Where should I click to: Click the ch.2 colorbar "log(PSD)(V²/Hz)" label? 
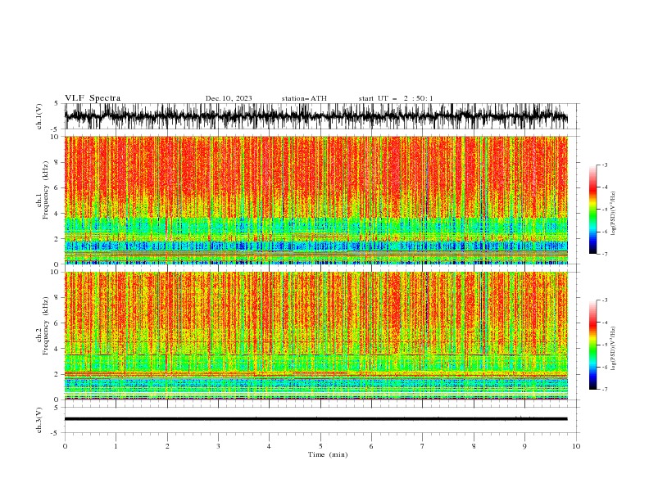point(614,349)
